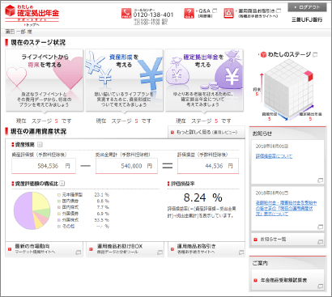Click new-window icon in second news box
Screen dimensions: 332x297
[320, 227]
